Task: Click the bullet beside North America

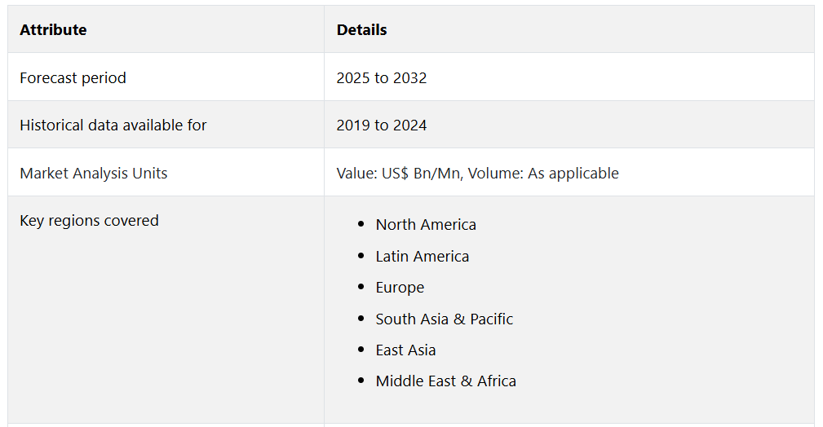Action: 361,225
